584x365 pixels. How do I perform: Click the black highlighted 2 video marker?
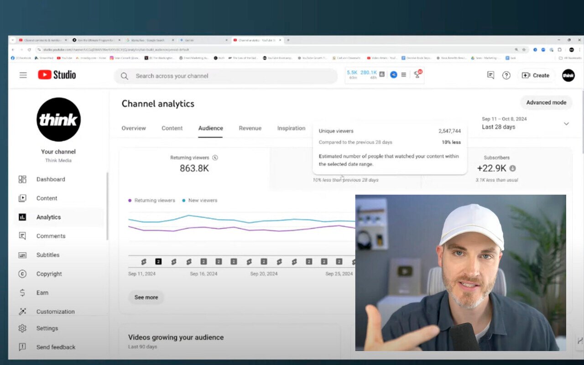click(x=158, y=261)
